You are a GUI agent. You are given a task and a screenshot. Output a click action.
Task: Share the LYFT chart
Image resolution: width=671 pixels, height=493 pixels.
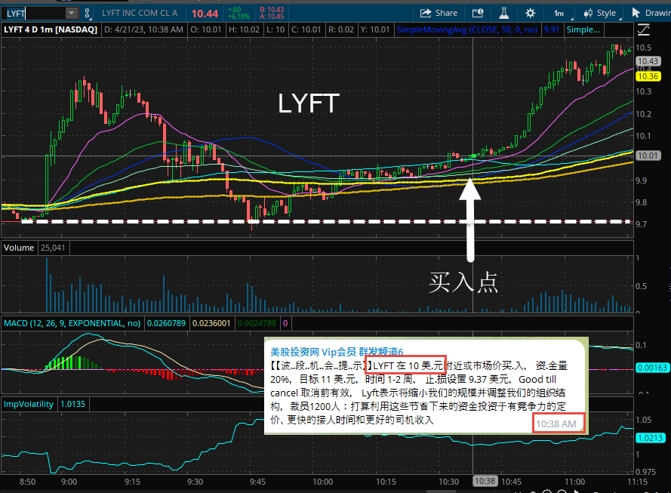(x=439, y=14)
